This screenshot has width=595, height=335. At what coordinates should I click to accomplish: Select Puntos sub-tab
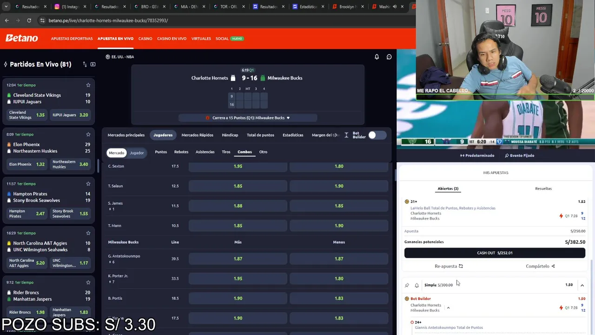(x=161, y=152)
